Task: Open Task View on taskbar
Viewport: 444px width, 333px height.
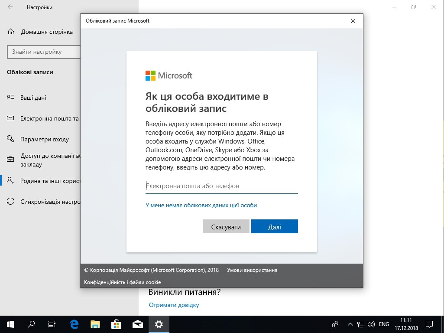Action: click(x=52, y=324)
